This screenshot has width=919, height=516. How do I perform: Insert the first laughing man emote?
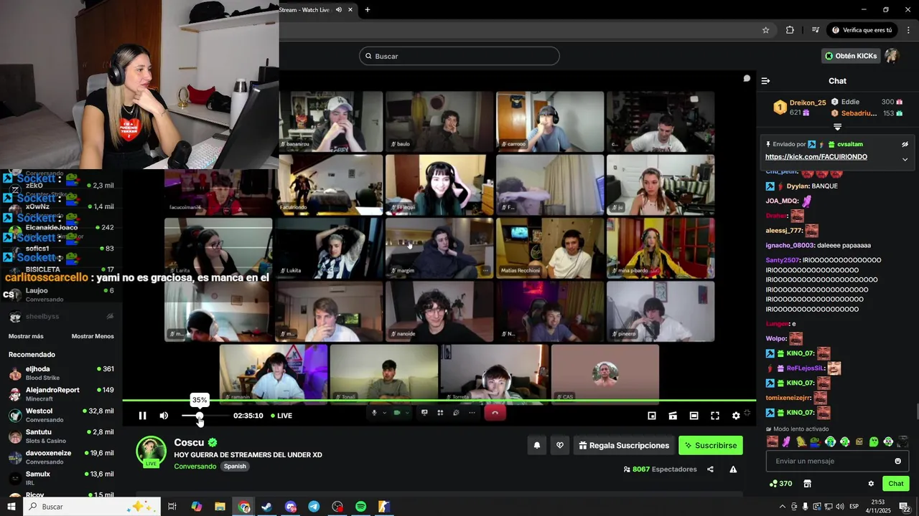(x=772, y=442)
